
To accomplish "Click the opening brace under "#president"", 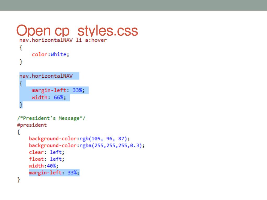I will (x=19, y=132).
